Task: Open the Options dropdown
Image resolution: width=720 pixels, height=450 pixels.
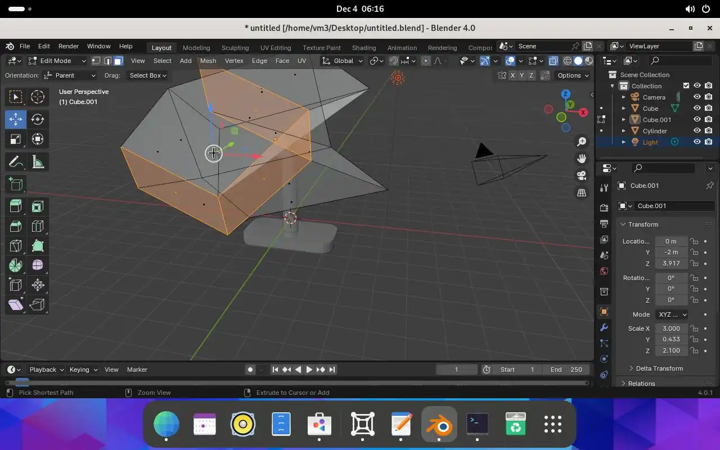Action: click(x=573, y=75)
